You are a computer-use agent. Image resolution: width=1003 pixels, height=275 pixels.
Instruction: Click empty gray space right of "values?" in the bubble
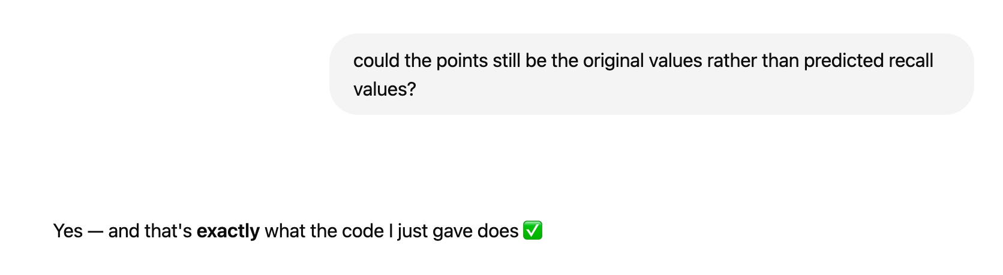660,90
